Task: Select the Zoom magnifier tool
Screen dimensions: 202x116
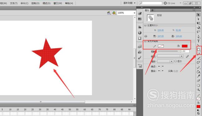Action: [198, 90]
